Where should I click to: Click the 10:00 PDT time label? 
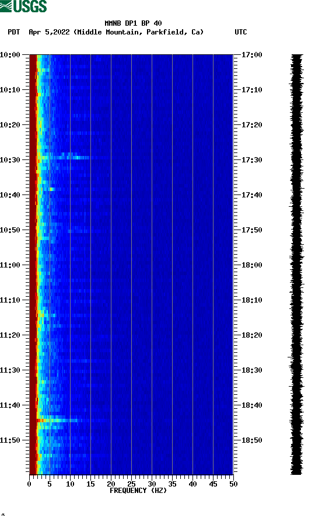click(x=10, y=55)
